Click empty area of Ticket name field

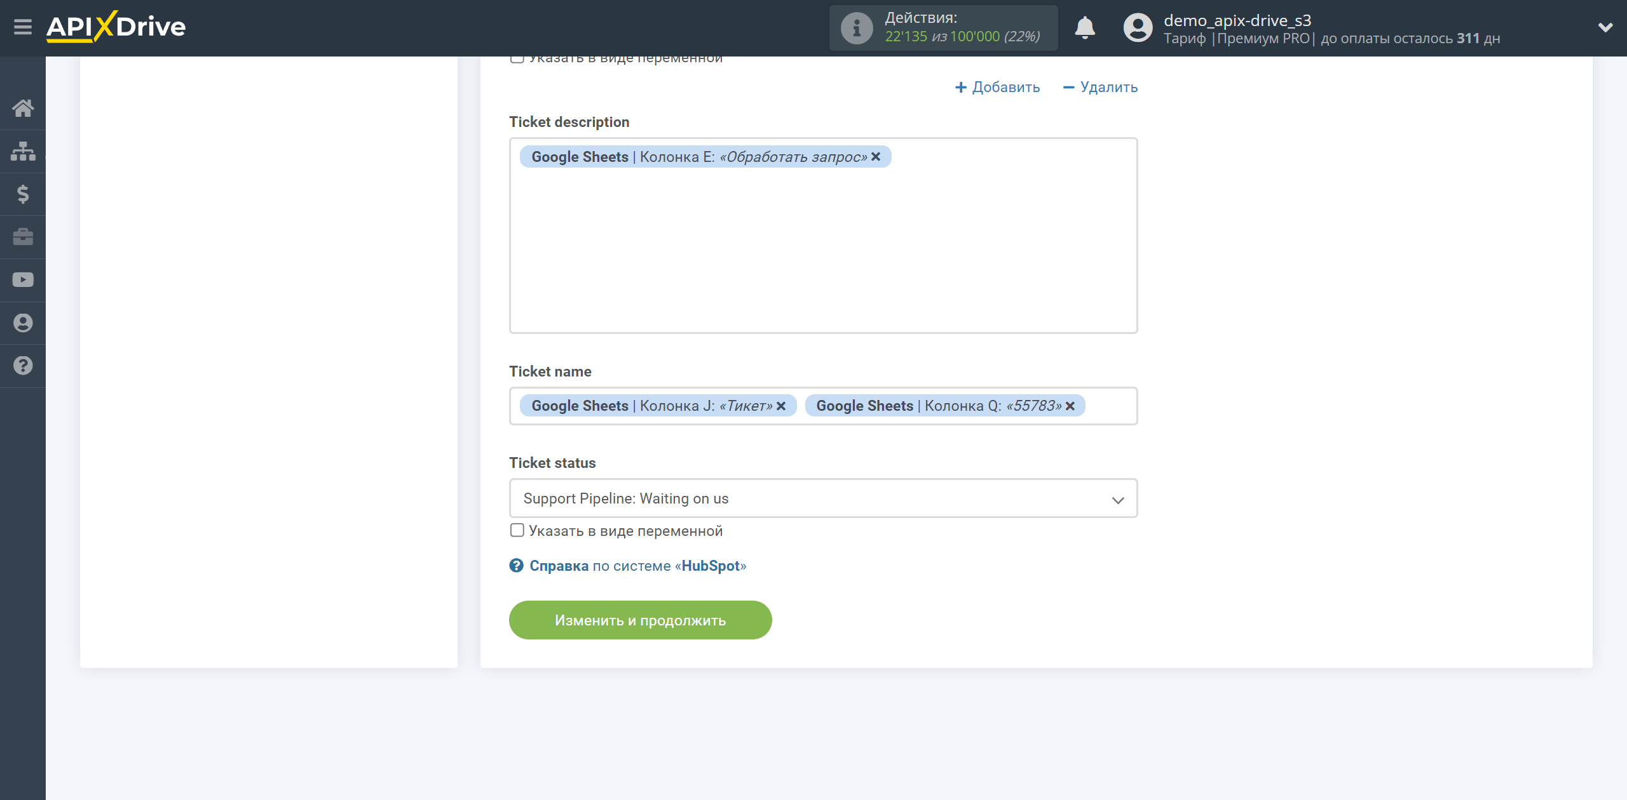(x=1110, y=406)
